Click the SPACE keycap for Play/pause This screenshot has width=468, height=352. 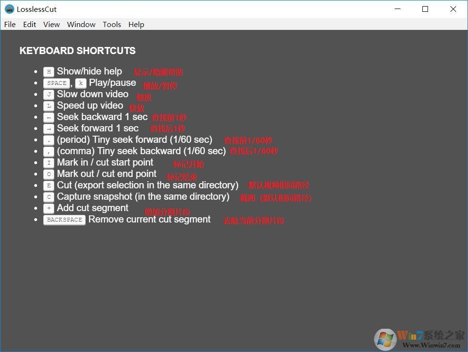click(57, 83)
